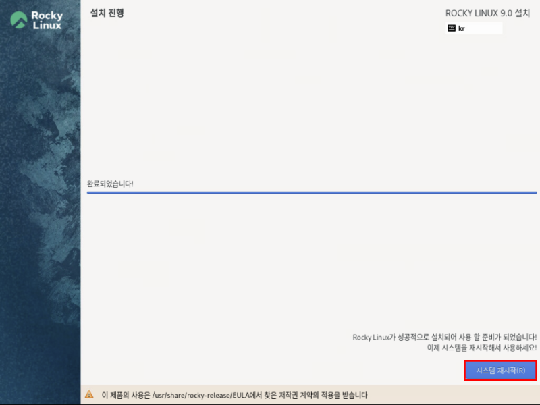Click the warning triangle icon in EULA bar
This screenshot has height=405, width=540.
click(x=89, y=394)
